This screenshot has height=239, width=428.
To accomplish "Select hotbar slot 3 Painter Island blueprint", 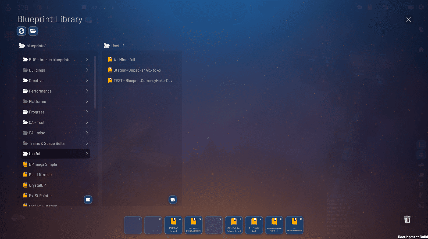I will tap(173, 225).
